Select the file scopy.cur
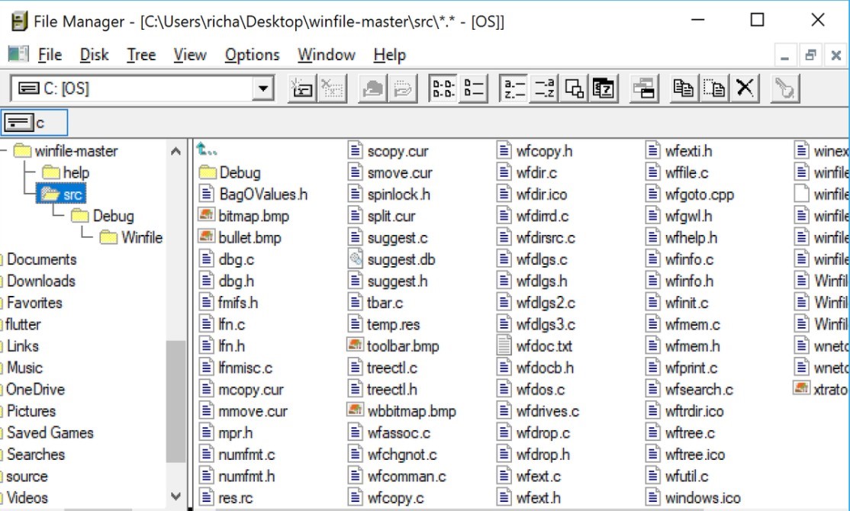This screenshot has width=850, height=511. (x=388, y=151)
